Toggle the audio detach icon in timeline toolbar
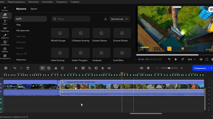Screen dimensions: 213x119 tap(141, 68)
